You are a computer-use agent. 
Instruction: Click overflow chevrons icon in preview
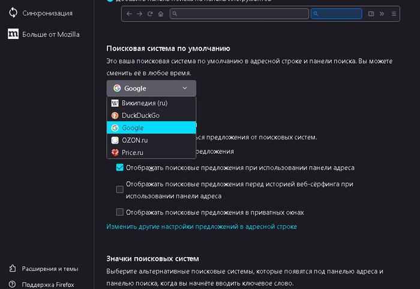coord(382,14)
